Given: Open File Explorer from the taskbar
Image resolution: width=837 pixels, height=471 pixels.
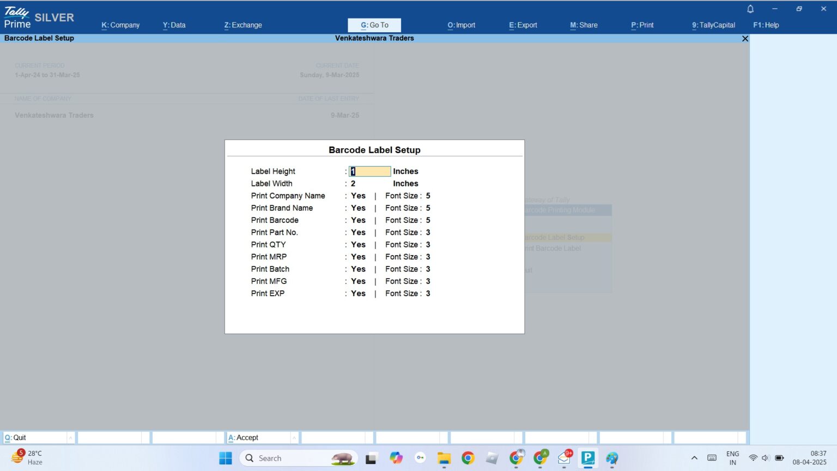Looking at the screenshot, I should point(444,458).
